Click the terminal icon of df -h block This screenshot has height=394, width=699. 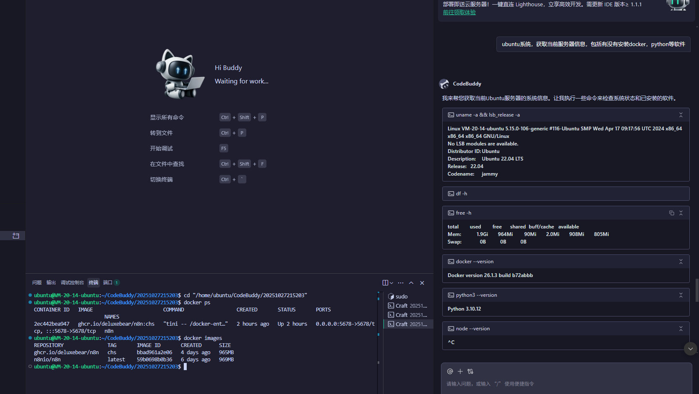pos(451,194)
